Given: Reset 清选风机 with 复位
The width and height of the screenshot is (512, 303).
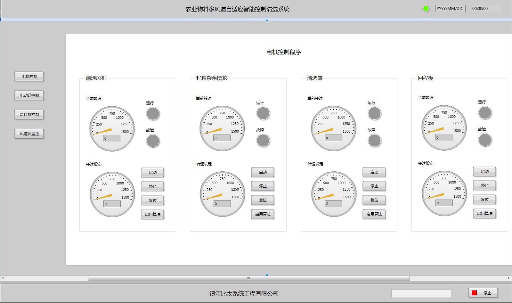Looking at the screenshot, I should tap(153, 201).
